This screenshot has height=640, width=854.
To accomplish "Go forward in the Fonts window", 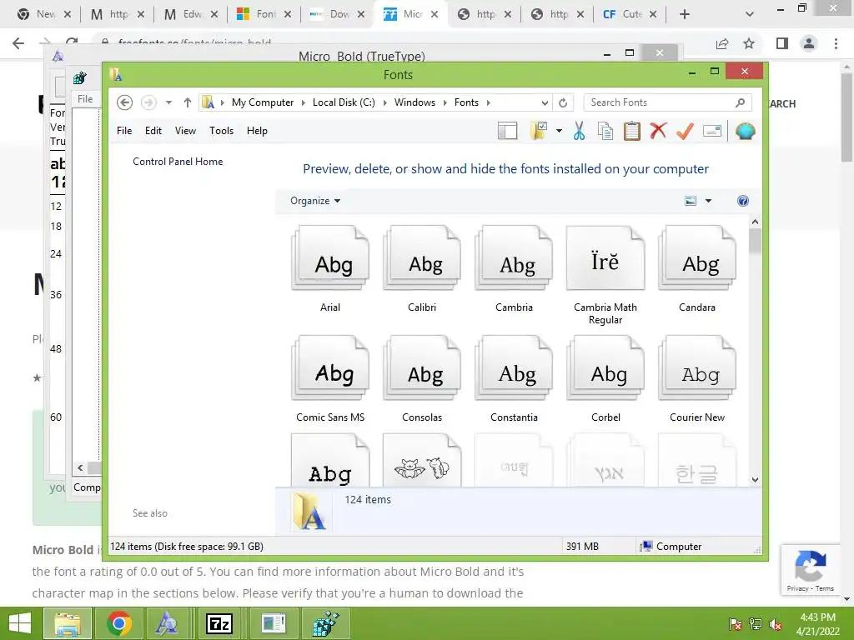I will [x=148, y=102].
